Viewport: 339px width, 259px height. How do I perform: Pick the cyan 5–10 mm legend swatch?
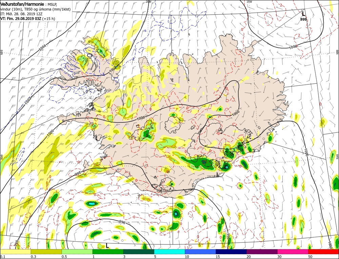[x=169, y=252]
